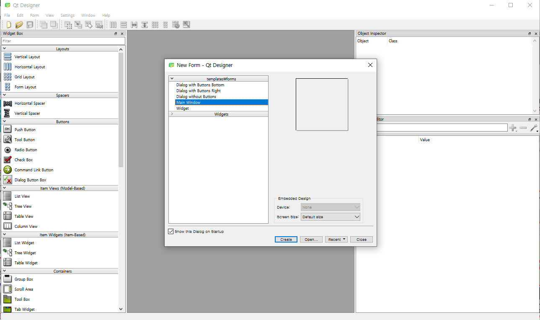Open the File menu

(x=7, y=15)
